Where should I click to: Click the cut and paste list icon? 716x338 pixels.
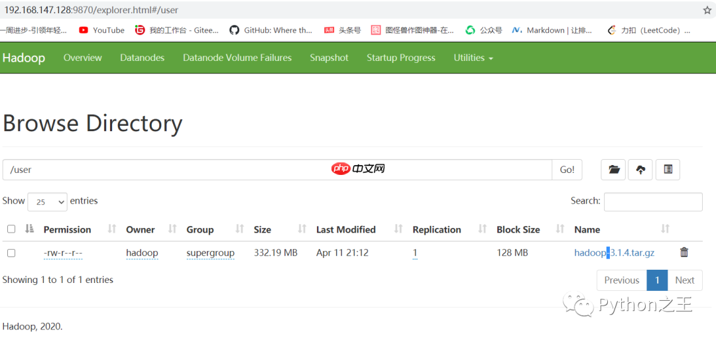(x=668, y=170)
